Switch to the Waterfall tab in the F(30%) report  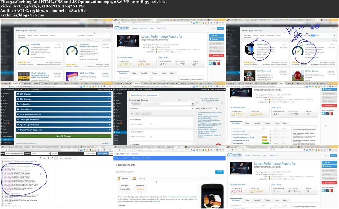tap(257, 200)
